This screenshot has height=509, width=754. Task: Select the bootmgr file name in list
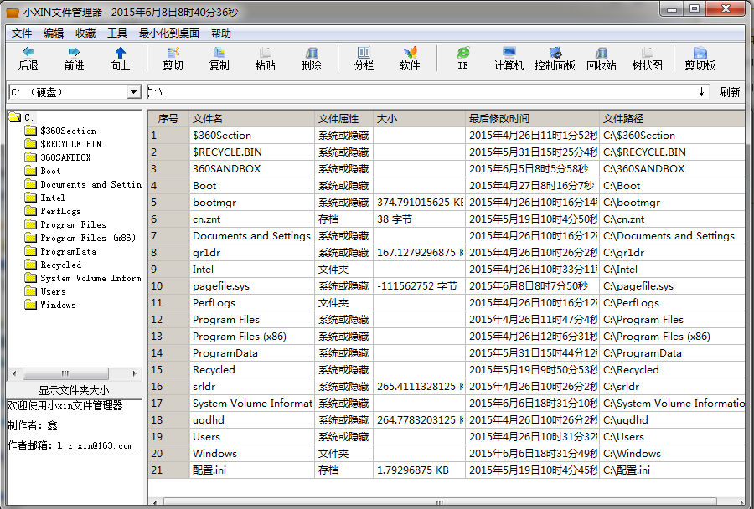coord(214,203)
